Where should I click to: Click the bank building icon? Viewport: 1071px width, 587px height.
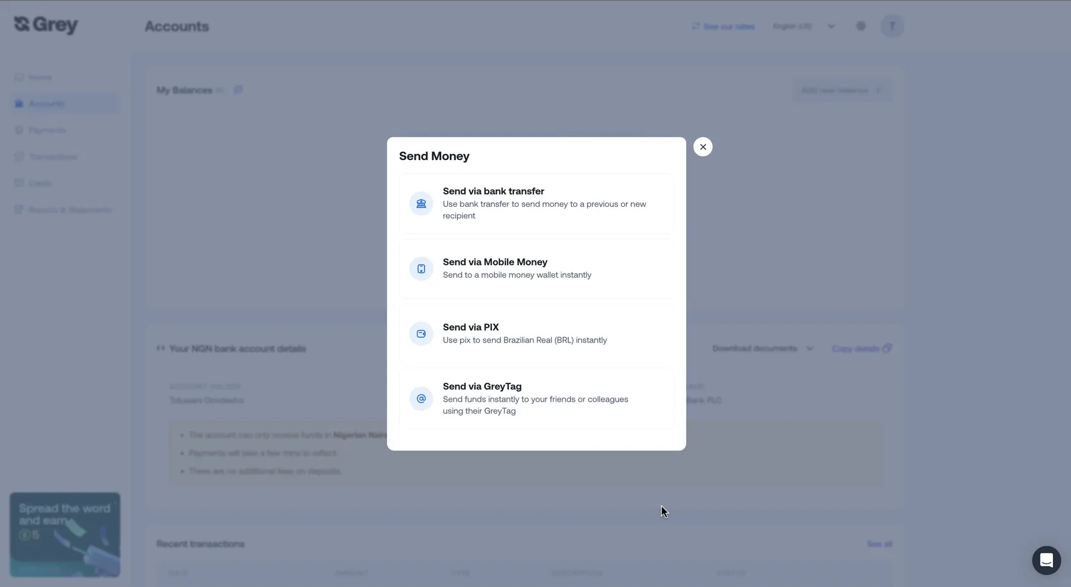[421, 203]
